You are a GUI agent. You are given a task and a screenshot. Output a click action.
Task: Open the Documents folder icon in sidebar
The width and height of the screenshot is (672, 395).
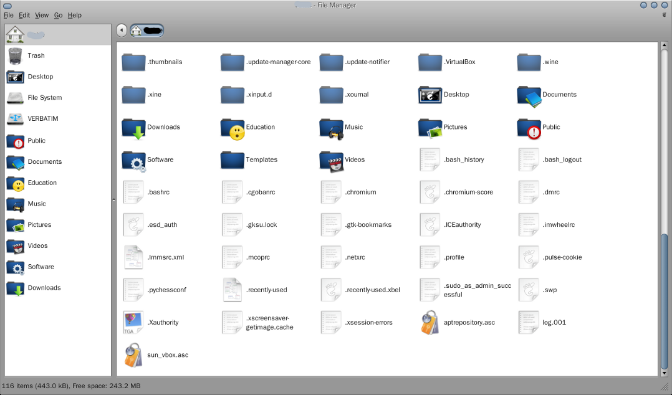16,162
